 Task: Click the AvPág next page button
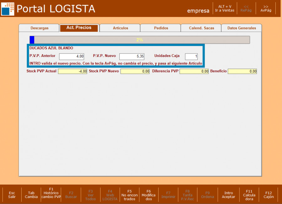coord(266,8)
